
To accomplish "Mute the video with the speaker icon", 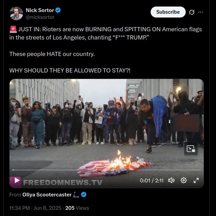I will [171, 180].
